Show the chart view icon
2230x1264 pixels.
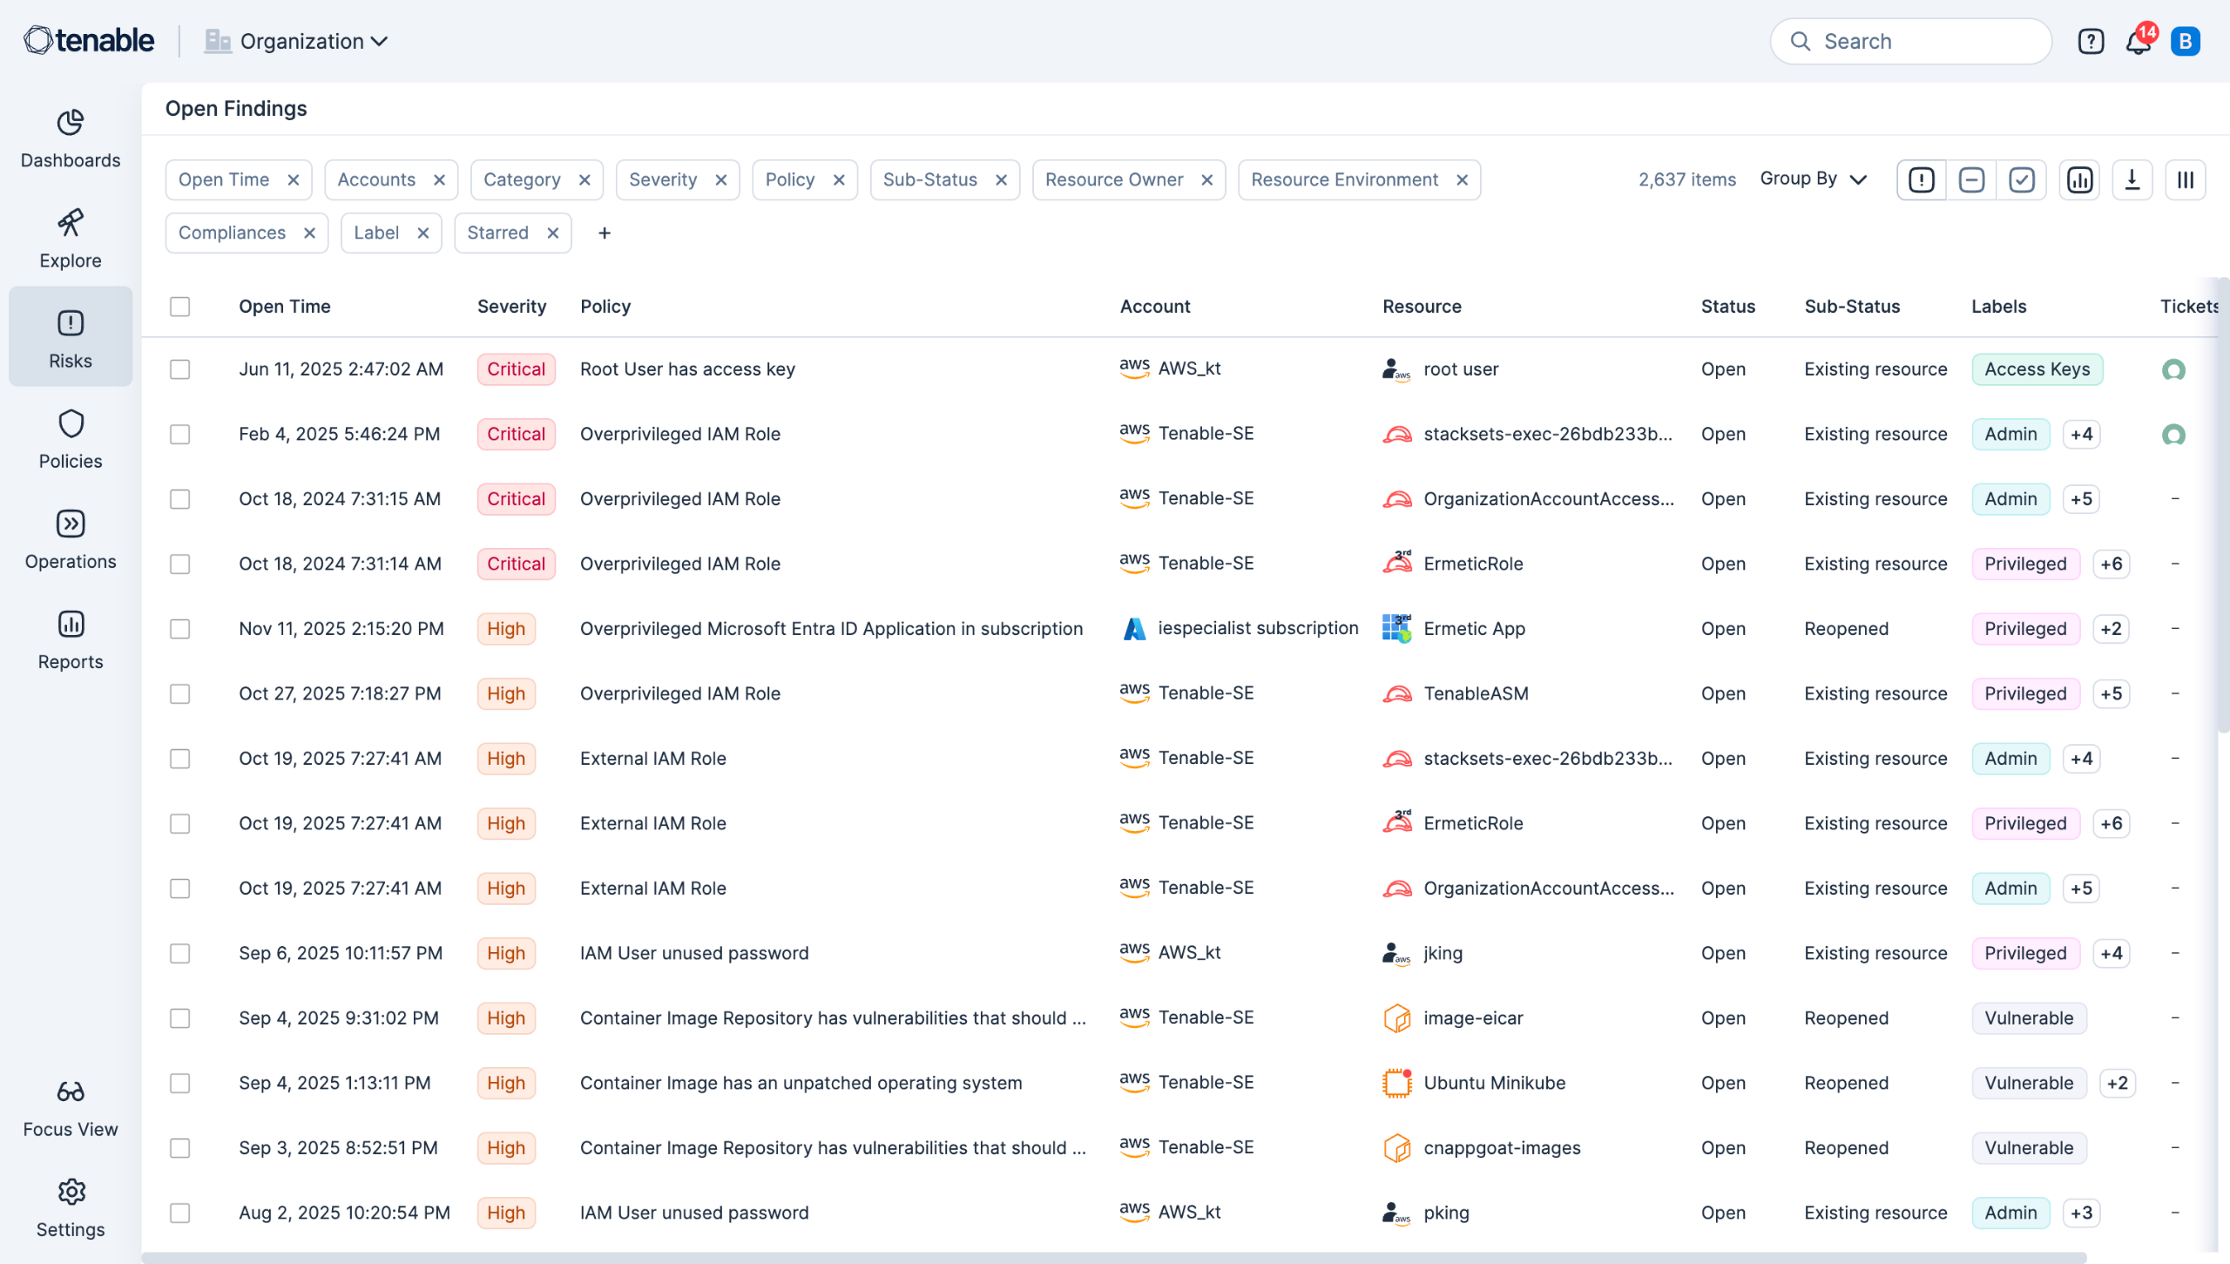pyautogui.click(x=2079, y=179)
